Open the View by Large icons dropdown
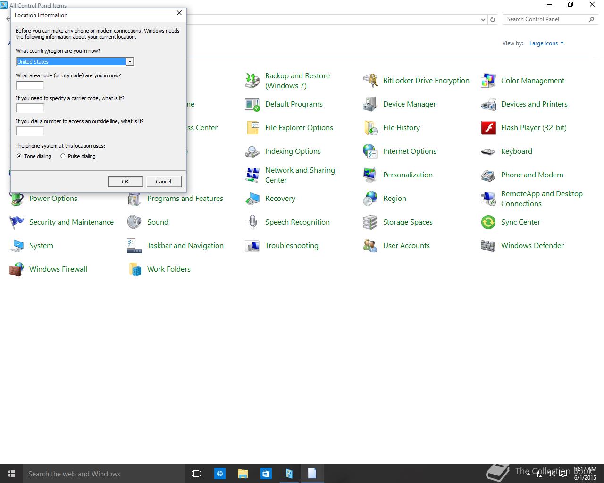This screenshot has height=483, width=604. [546, 43]
